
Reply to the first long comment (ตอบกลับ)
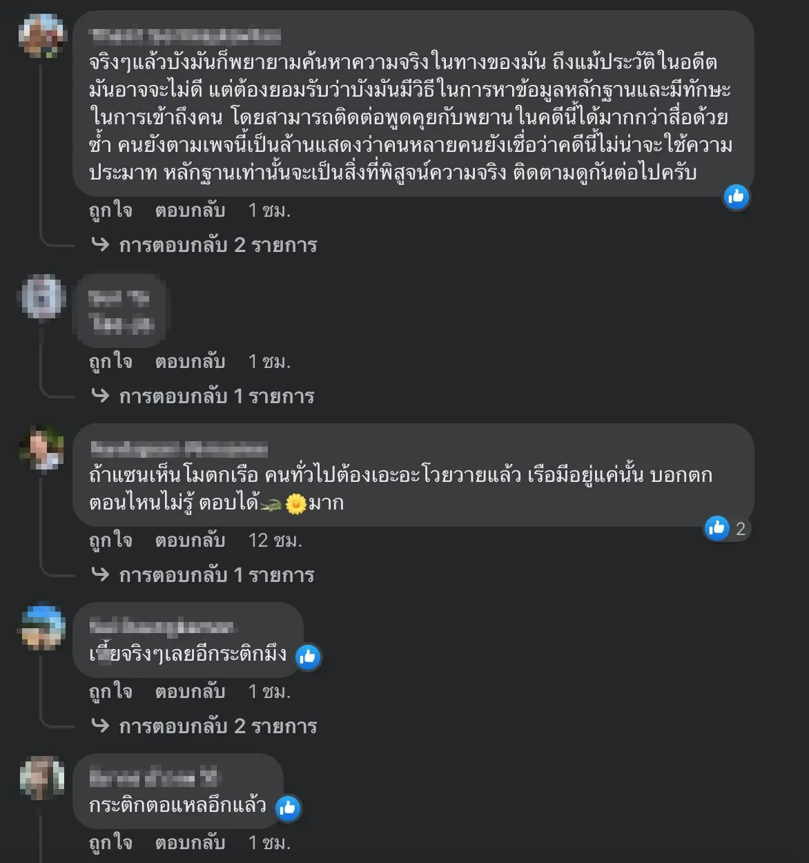point(190,211)
